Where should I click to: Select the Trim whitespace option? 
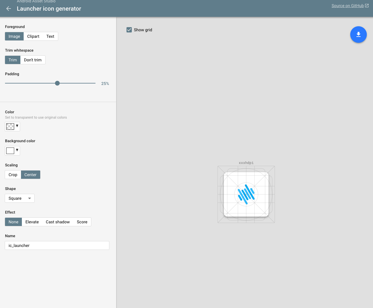pyautogui.click(x=13, y=60)
